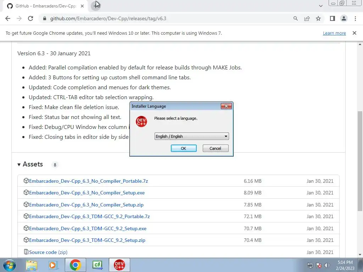
Task: Click the Assets count badge 8
Action: pyautogui.click(x=55, y=165)
